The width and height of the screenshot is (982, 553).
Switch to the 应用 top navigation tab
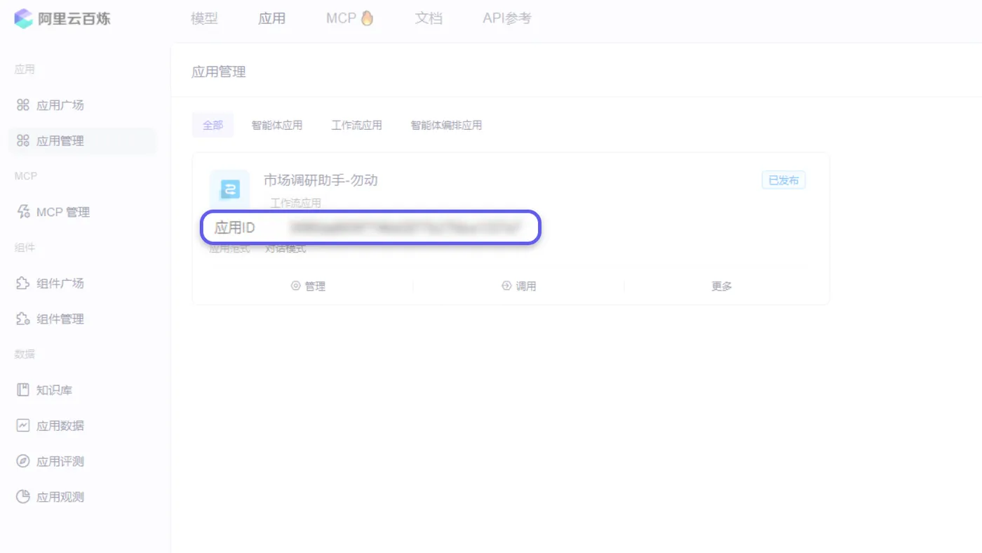click(271, 19)
